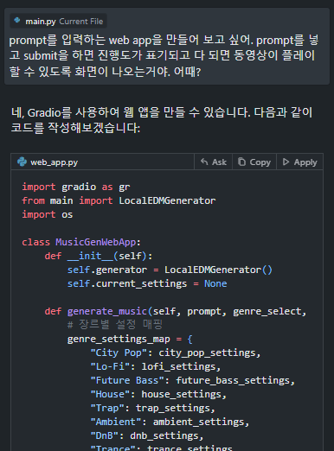Click the Ask reply arrow icon
Image resolution: width=334 pixels, height=451 pixels.
pyautogui.click(x=204, y=162)
